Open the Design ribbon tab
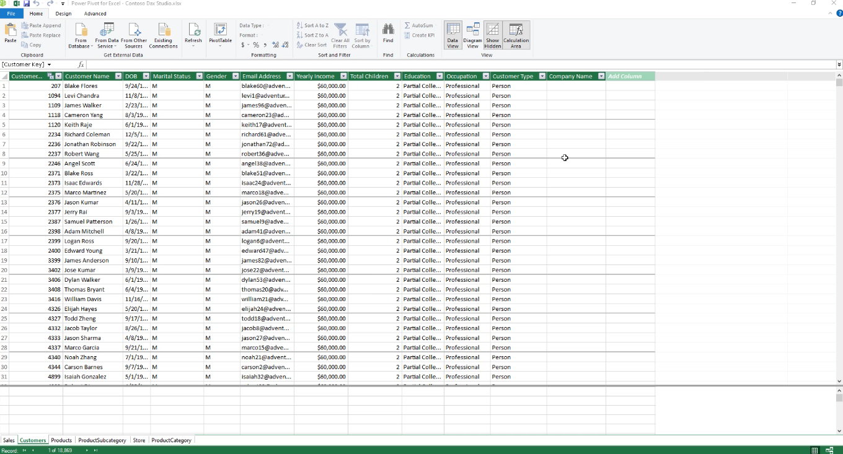 point(63,14)
